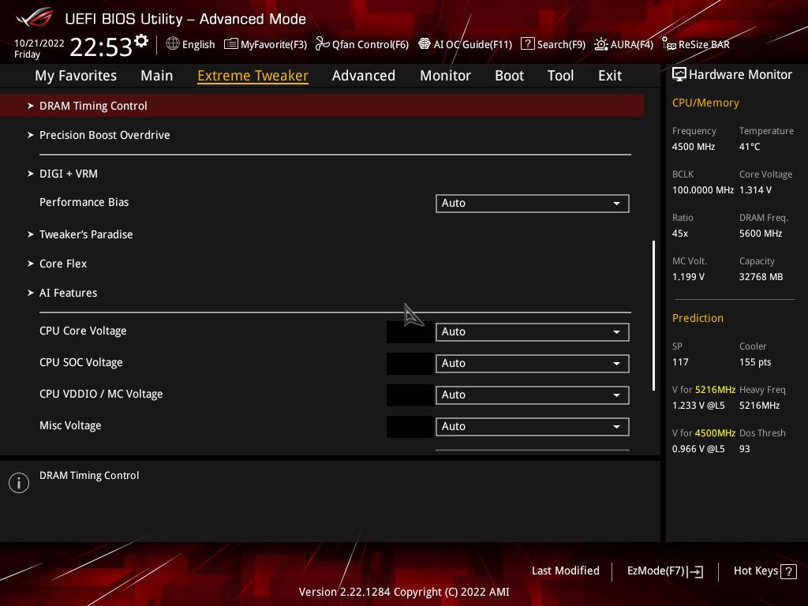
Task: Go to the Monitor tab
Action: pyautogui.click(x=445, y=76)
